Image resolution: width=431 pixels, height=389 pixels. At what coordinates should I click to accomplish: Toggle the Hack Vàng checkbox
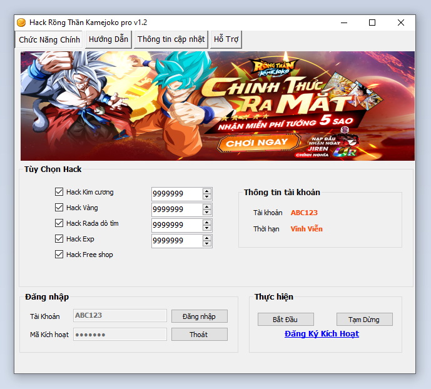pyautogui.click(x=59, y=208)
